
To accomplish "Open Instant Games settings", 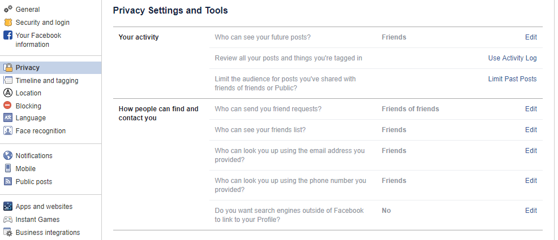I will click(37, 220).
